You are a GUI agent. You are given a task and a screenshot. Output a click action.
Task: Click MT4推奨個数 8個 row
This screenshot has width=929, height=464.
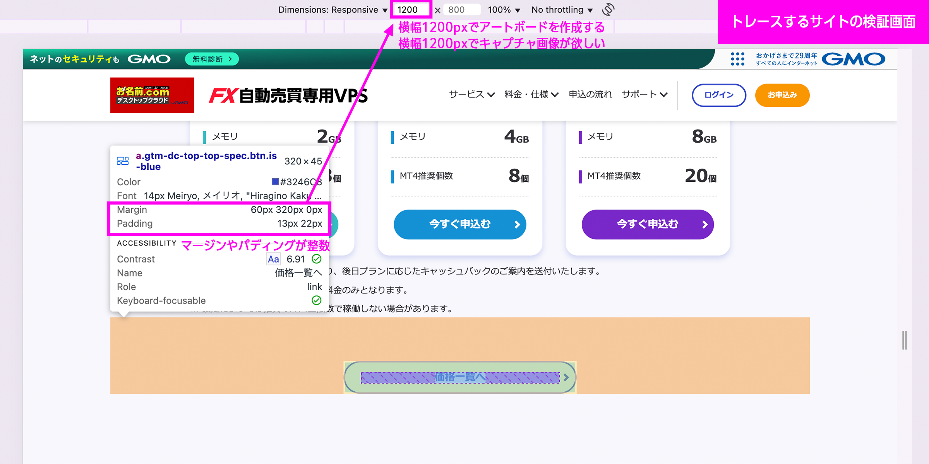460,176
